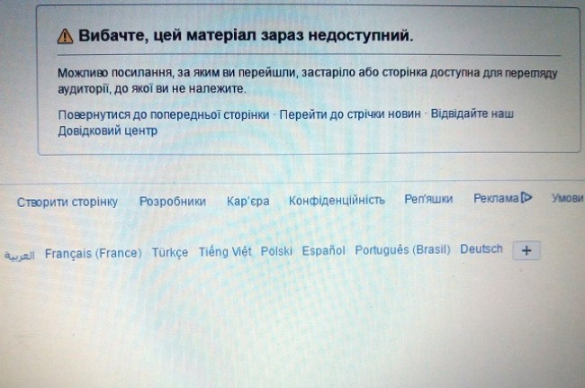Switch language to Deutsch
The image size is (585, 388).
(x=481, y=248)
